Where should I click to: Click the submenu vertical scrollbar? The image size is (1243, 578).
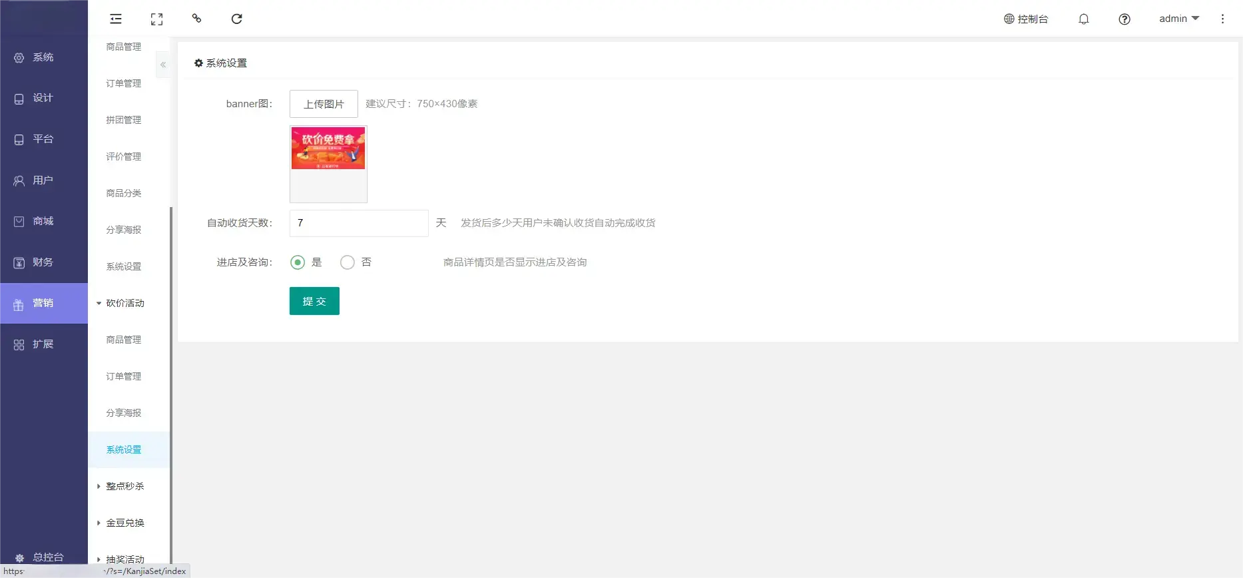[x=171, y=385]
